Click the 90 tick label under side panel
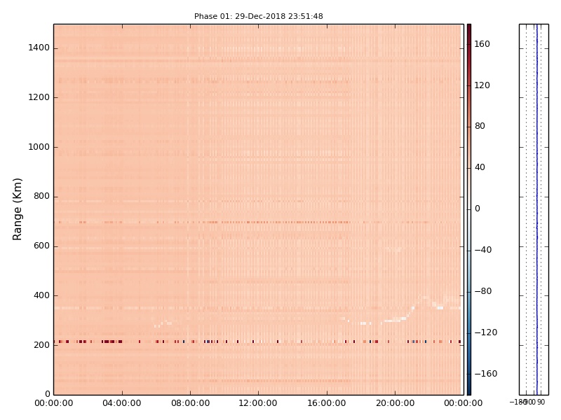The image size is (561, 420). (x=541, y=402)
